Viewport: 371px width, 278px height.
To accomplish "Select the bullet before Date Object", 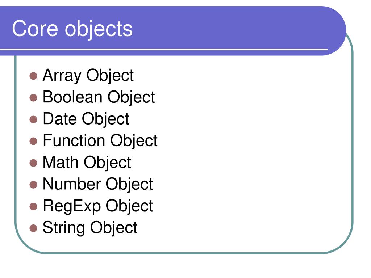I will click(x=33, y=119).
